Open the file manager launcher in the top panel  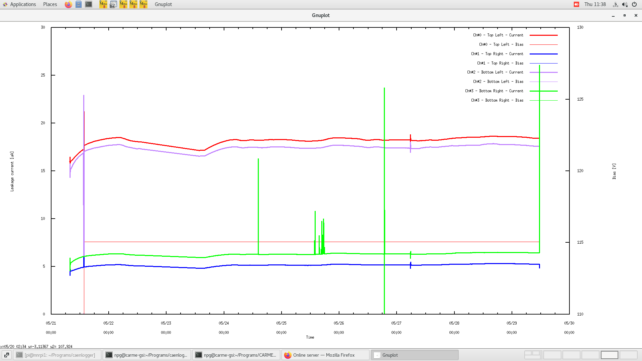(x=79, y=4)
